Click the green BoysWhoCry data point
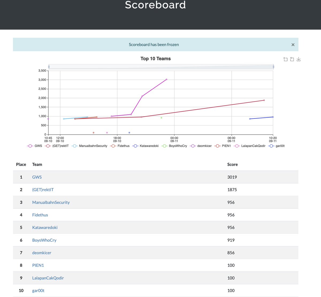Viewport: 321px width, 297px height. [161, 118]
